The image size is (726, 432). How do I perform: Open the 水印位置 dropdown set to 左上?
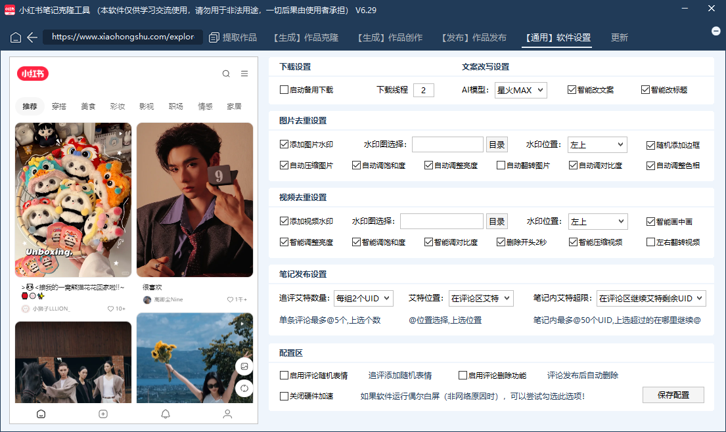pos(597,144)
